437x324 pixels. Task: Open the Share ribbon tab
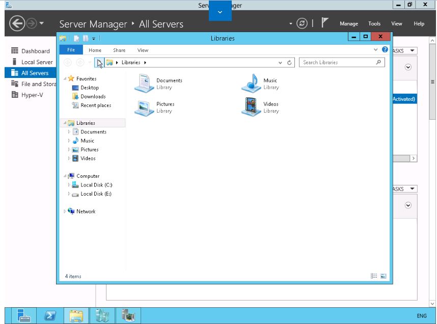tap(119, 50)
